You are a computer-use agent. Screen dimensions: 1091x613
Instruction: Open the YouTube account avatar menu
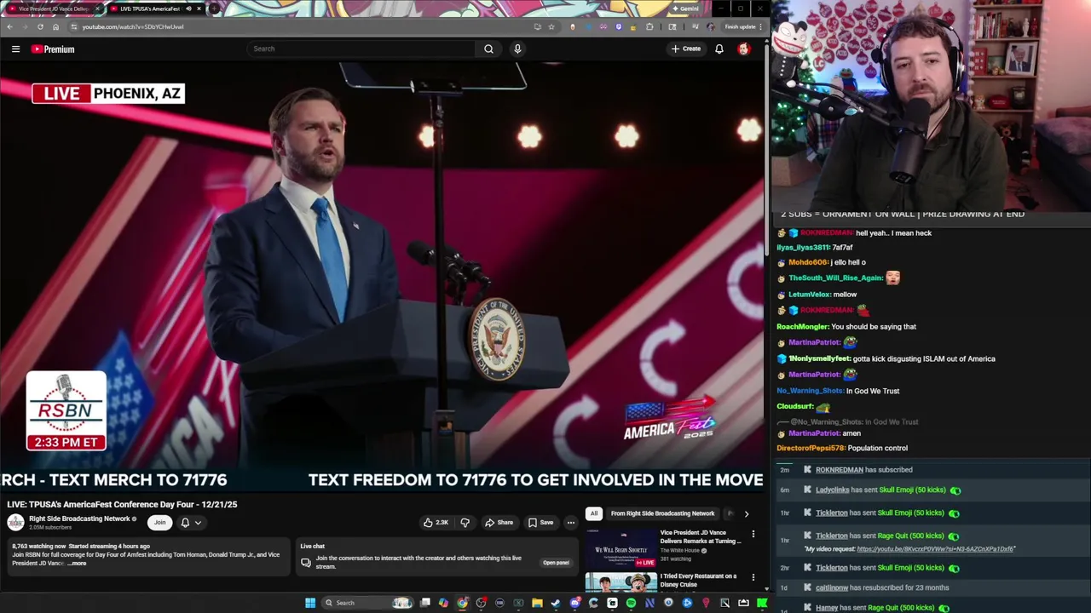tap(743, 49)
